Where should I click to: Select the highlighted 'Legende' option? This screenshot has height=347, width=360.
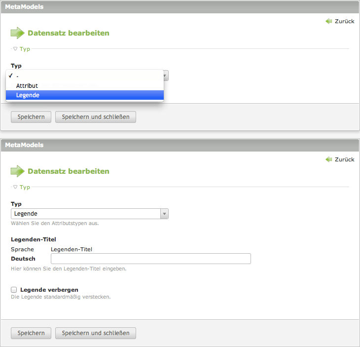28,95
